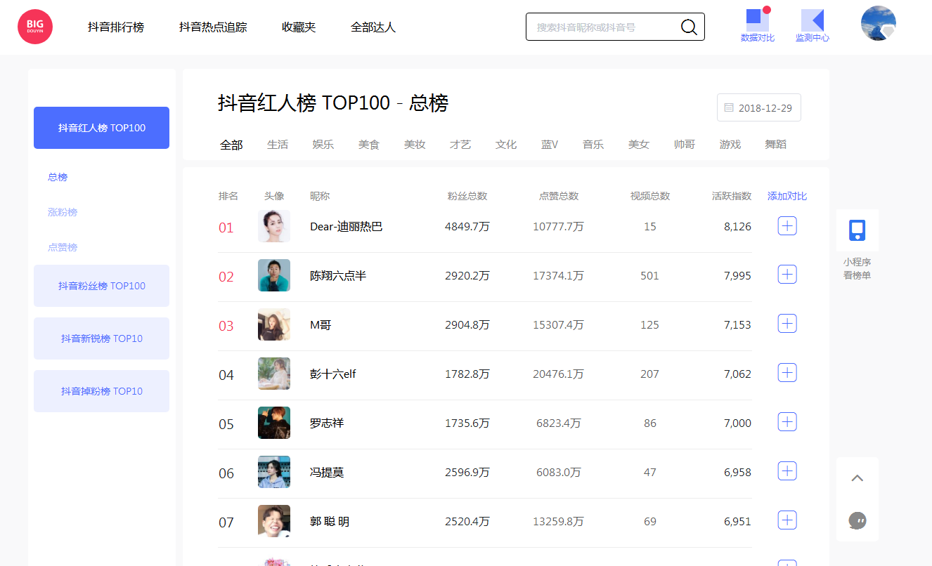The image size is (932, 566).
Task: Switch to the 生活 category tab
Action: 278,145
